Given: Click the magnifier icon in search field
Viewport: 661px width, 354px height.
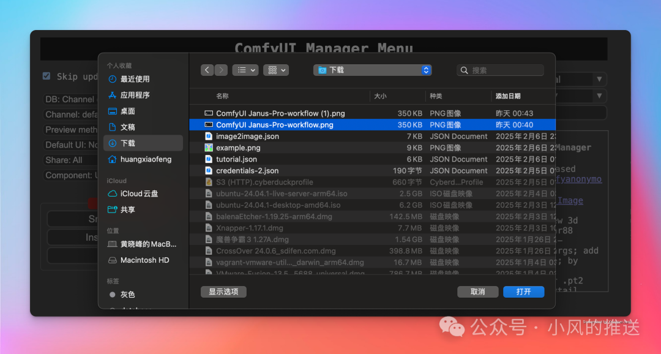Looking at the screenshot, I should (464, 70).
